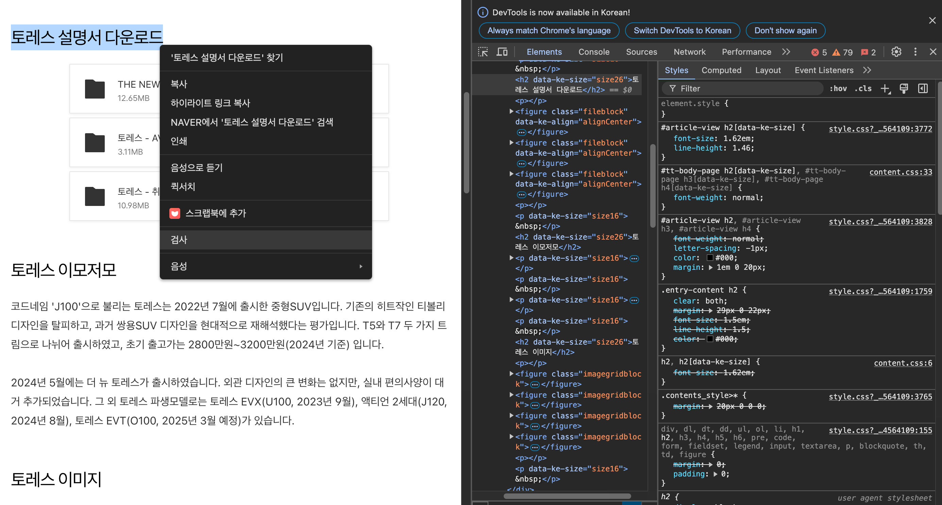Viewport: 942px width, 505px height.
Task: Click the new style rule plus icon
Action: pyautogui.click(x=885, y=88)
